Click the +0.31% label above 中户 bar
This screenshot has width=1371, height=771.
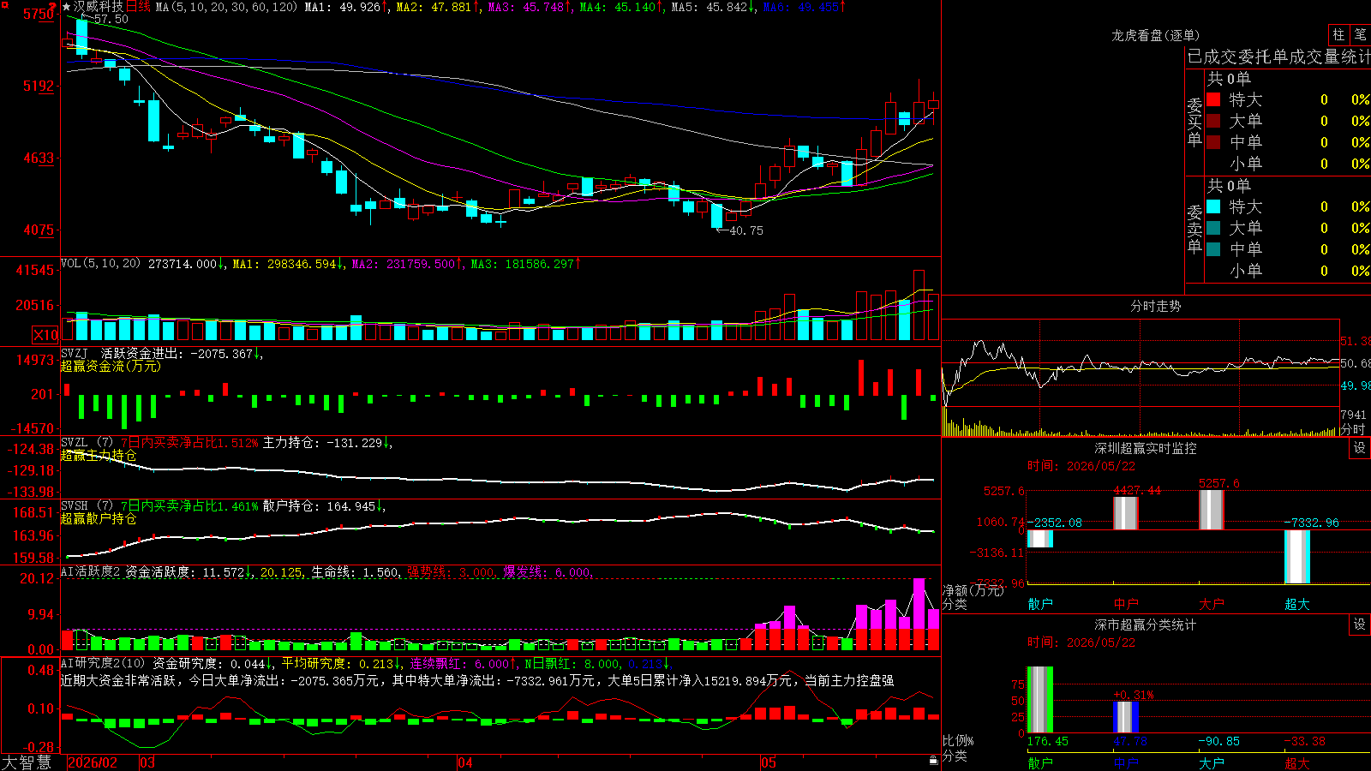1134,695
